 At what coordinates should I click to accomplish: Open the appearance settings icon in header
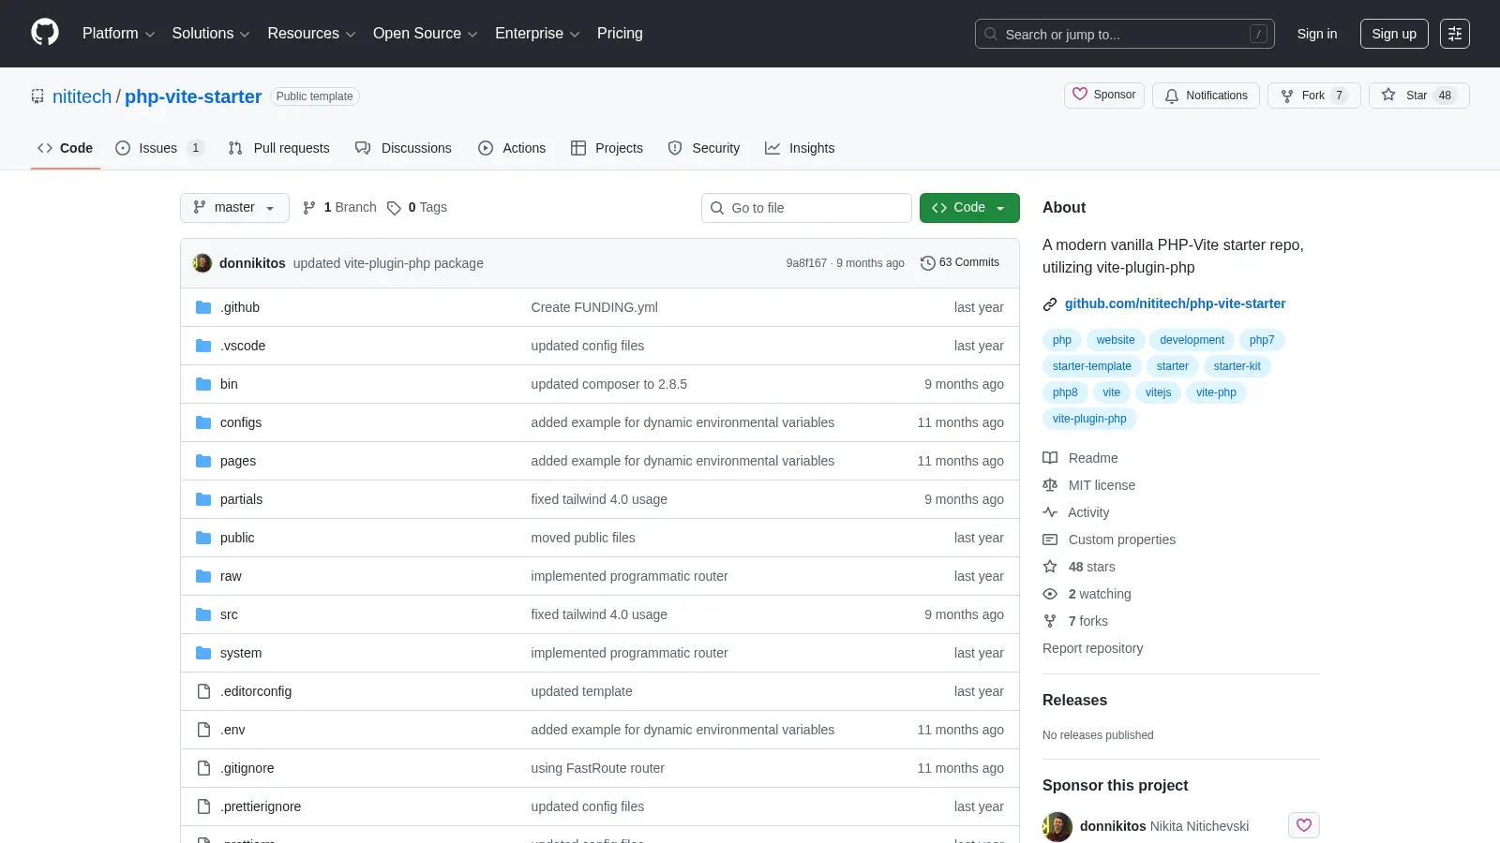tap(1455, 34)
